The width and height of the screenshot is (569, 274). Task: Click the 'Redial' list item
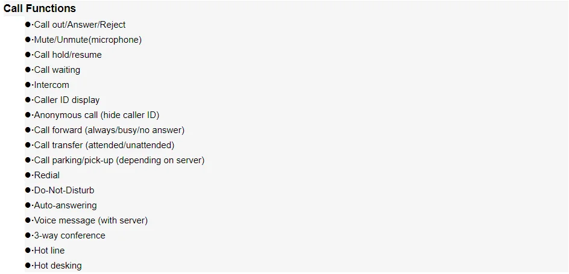pos(46,175)
